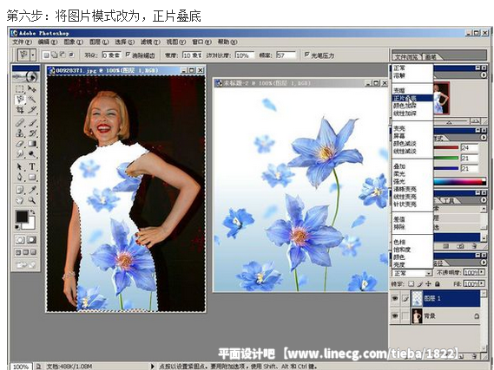The width and height of the screenshot is (494, 370).
Task: Open the 文件浏览 palette well tab
Action: click(x=406, y=57)
